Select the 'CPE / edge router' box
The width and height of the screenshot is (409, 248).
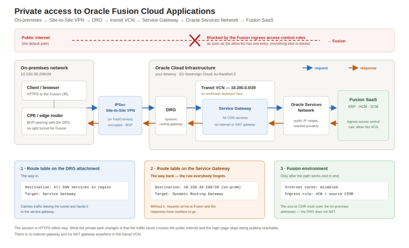point(54,122)
